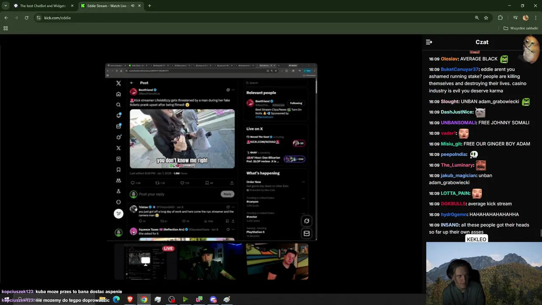The height and width of the screenshot is (305, 542).
Task: Share the Bestfriend post with the upload icon
Action: tap(232, 183)
